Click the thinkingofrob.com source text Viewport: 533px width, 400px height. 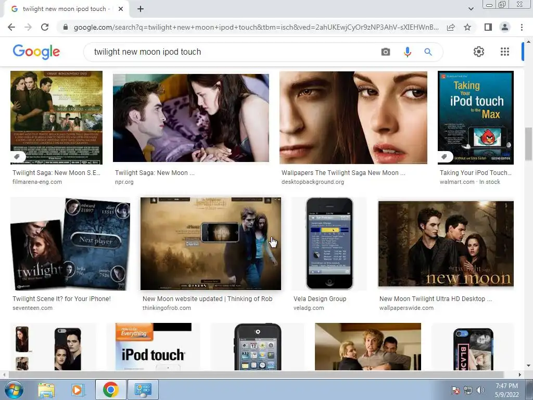[167, 308]
